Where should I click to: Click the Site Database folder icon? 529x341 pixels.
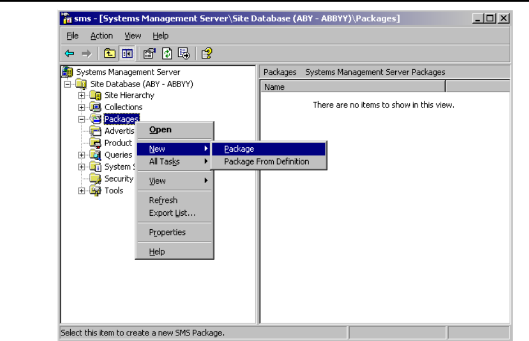click(82, 84)
